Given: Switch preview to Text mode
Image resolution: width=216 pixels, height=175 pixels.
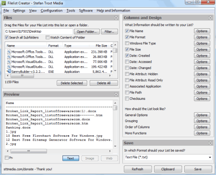Looking at the screenshot, I should pos(71,158).
